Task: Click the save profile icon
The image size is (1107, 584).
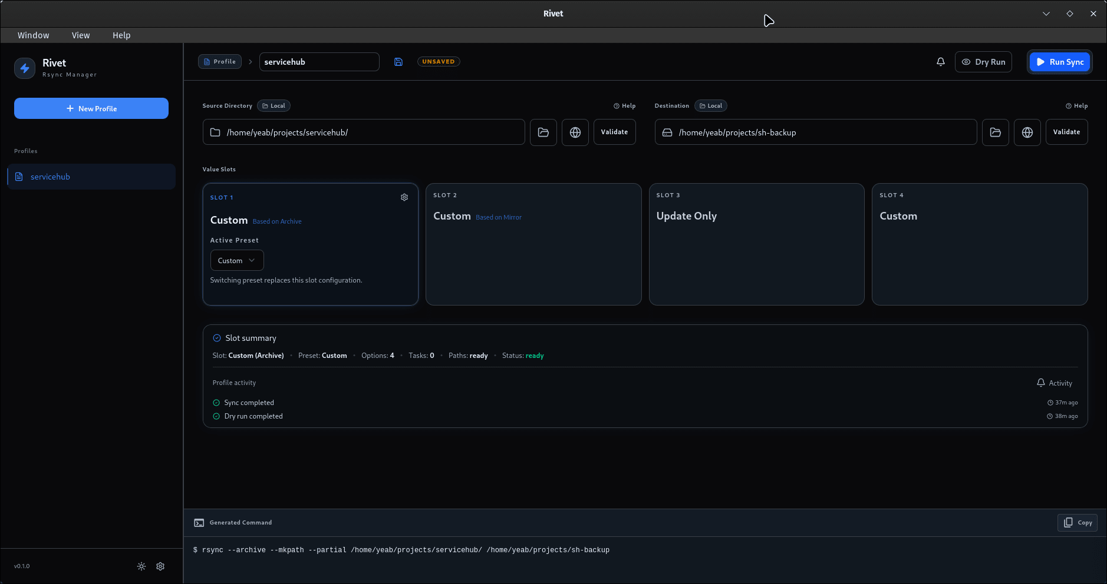Action: click(x=398, y=62)
